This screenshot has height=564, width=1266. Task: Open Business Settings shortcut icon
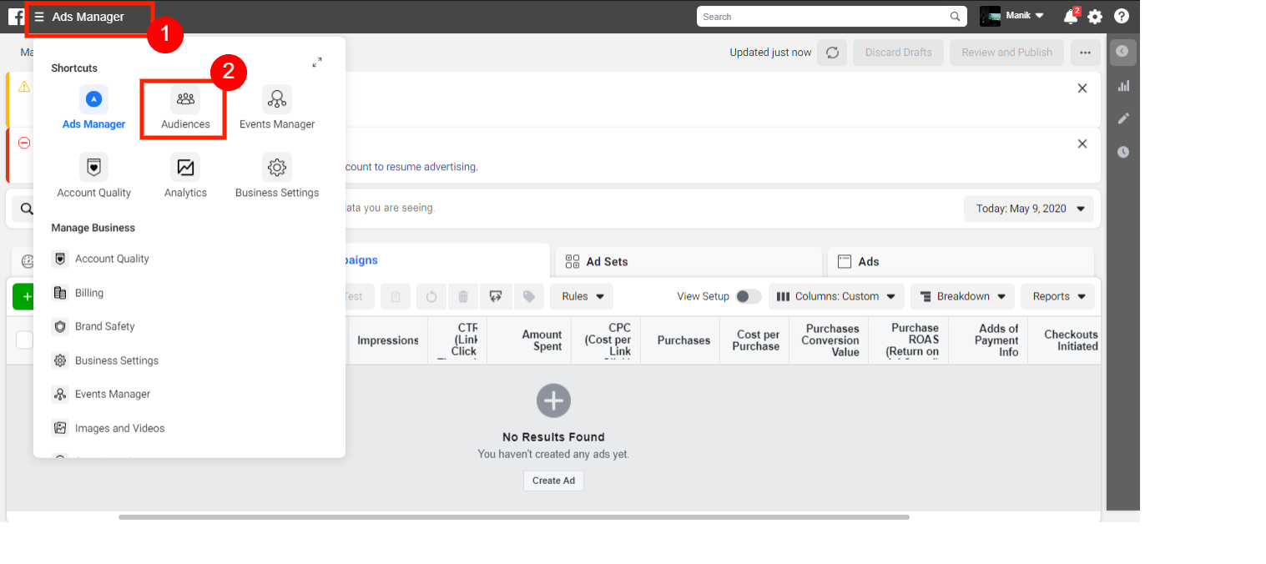277,168
